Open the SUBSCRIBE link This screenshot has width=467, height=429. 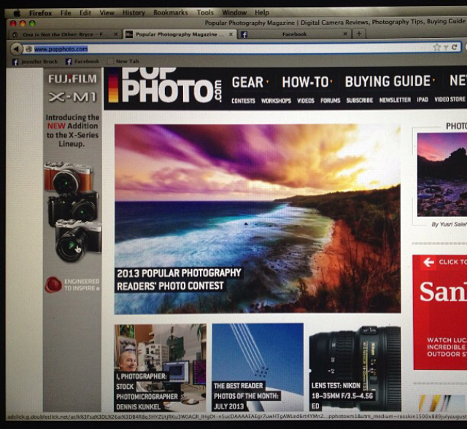pyautogui.click(x=360, y=101)
